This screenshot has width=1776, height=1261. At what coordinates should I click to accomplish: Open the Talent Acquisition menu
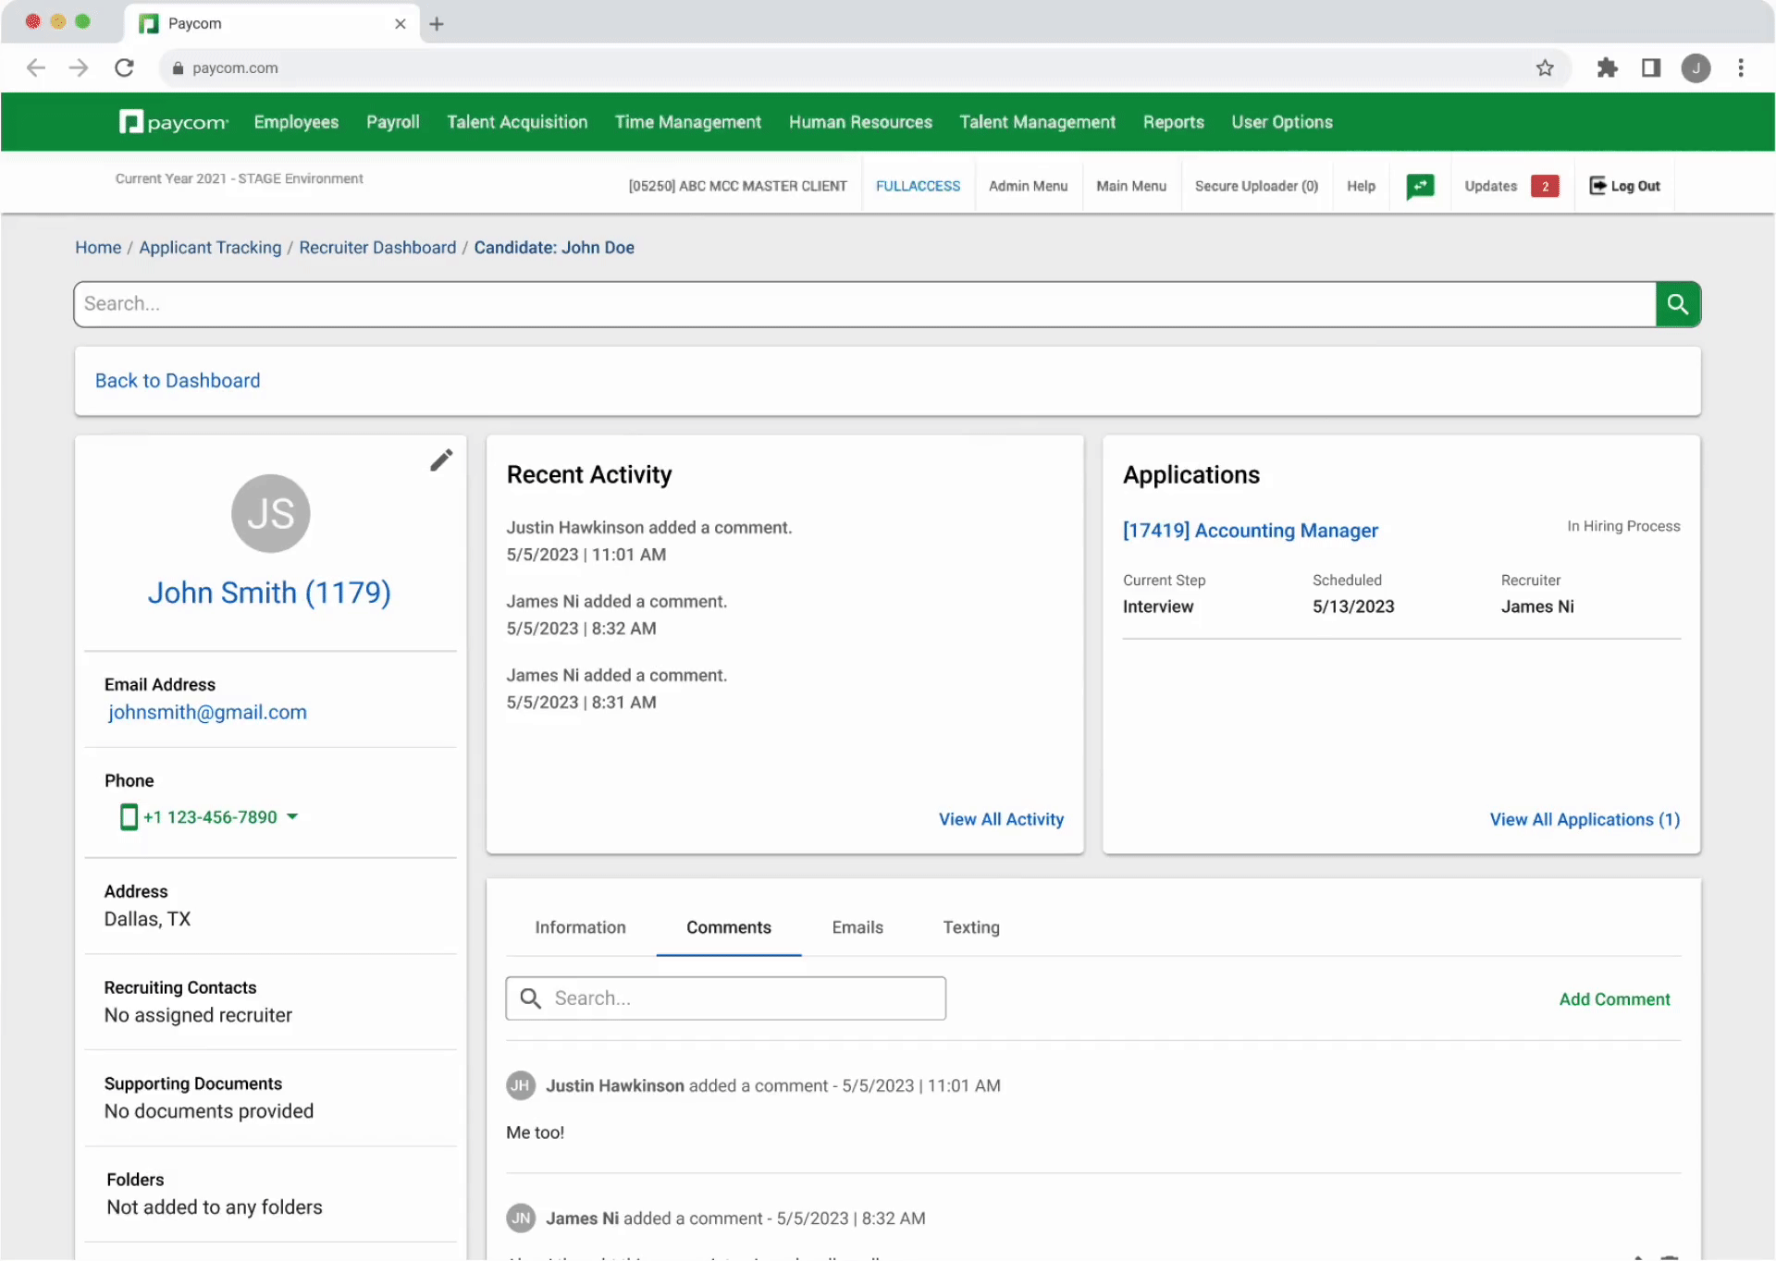click(516, 122)
